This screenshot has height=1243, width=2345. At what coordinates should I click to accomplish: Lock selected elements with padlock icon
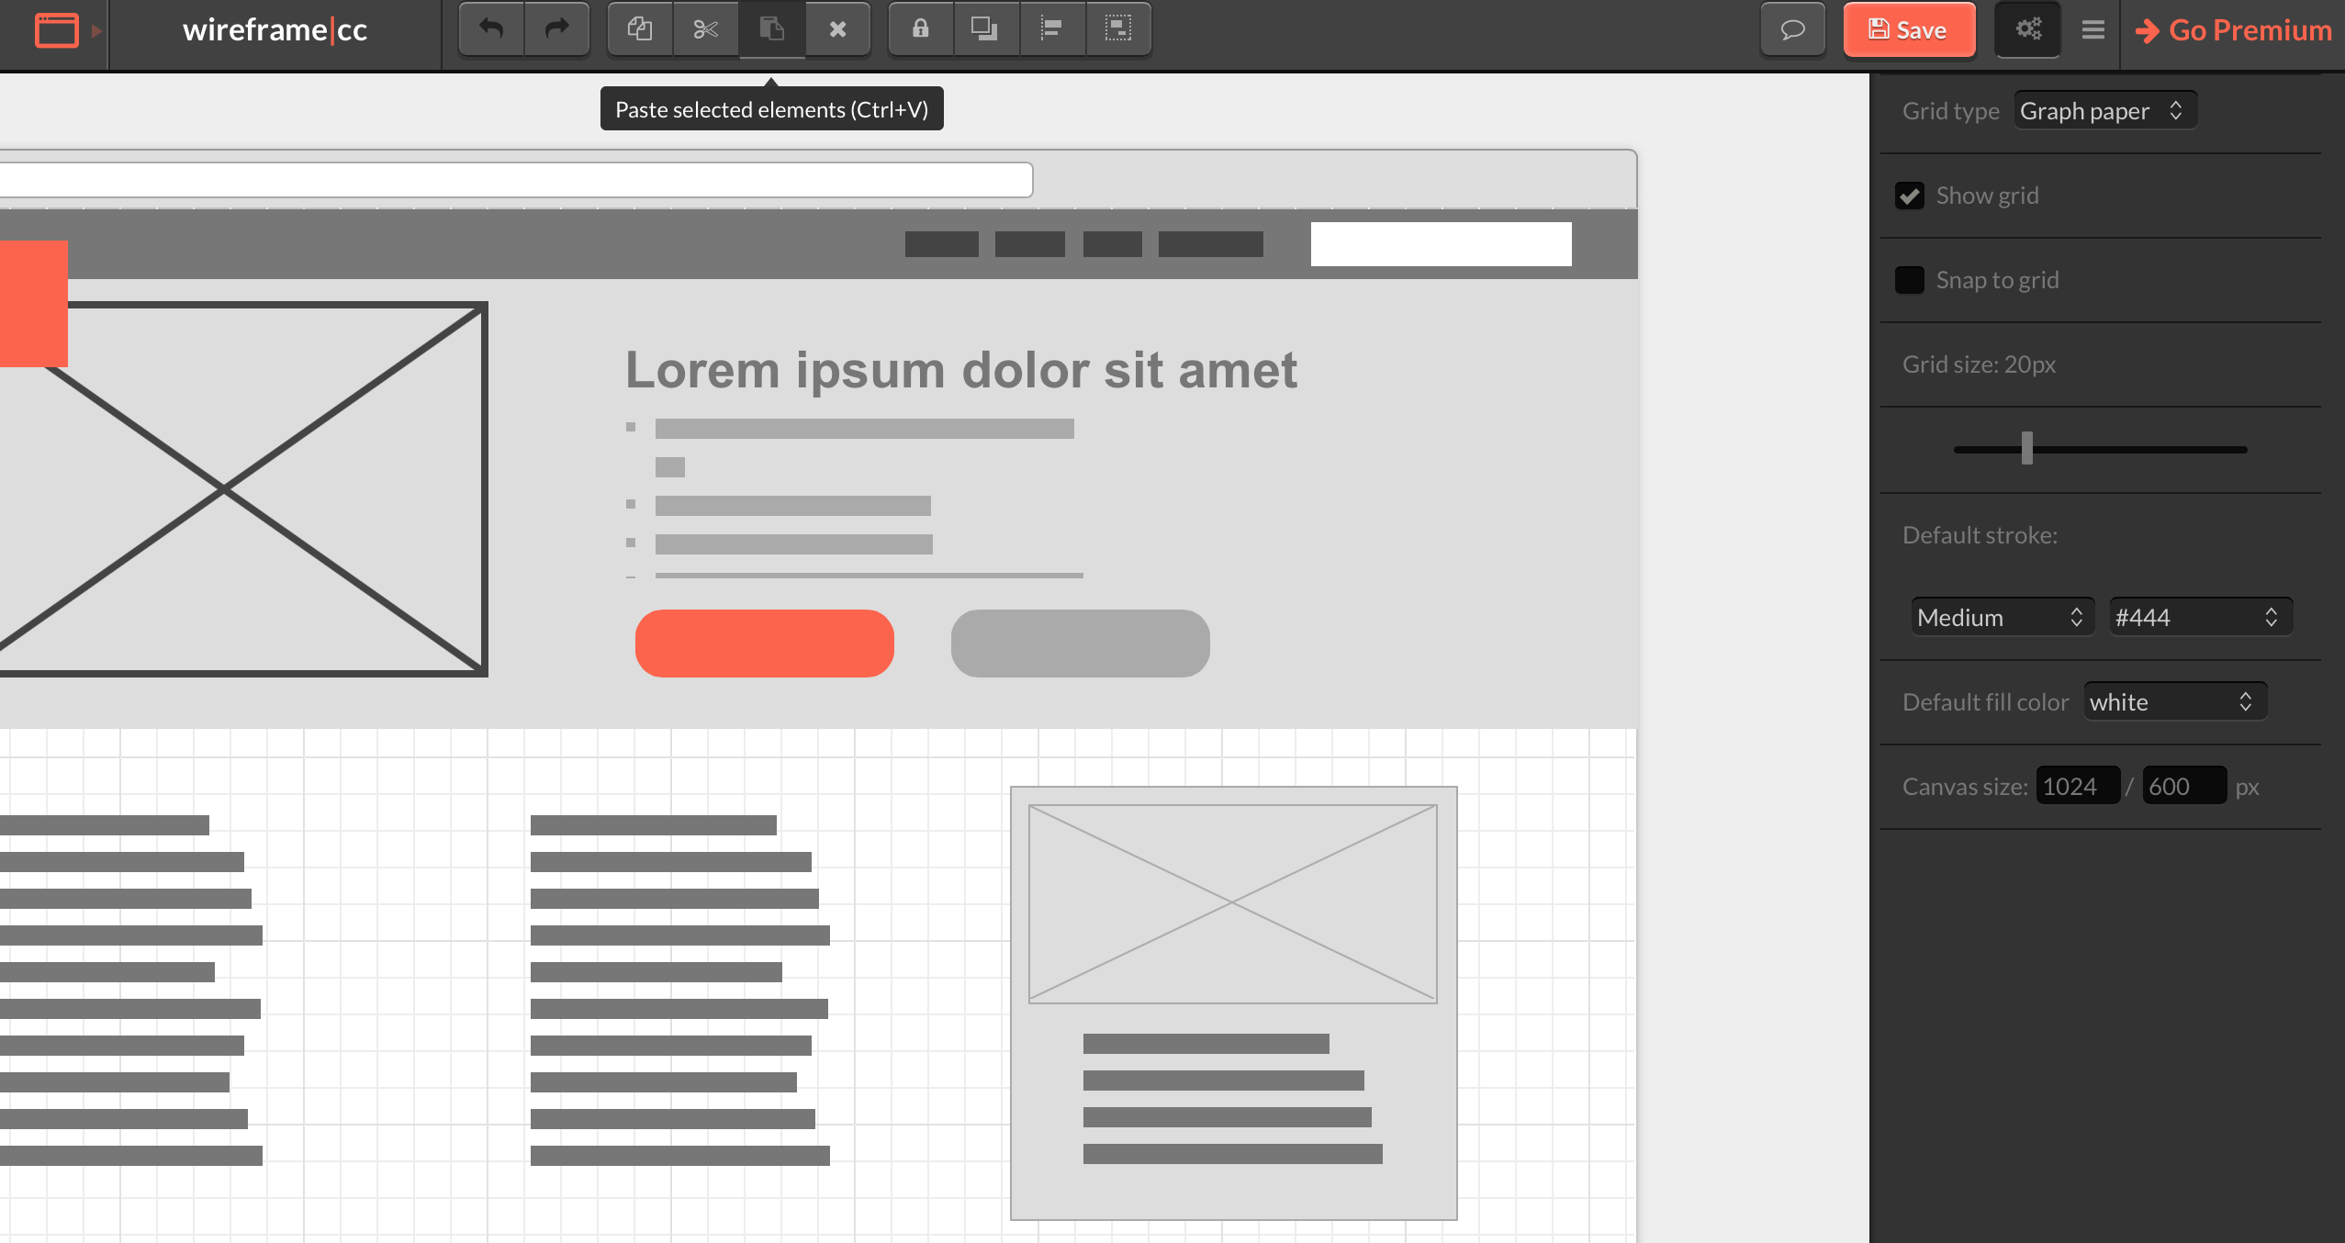click(920, 29)
